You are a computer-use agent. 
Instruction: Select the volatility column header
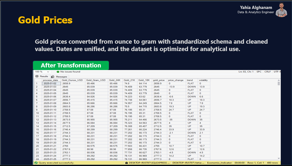[x=204, y=80]
